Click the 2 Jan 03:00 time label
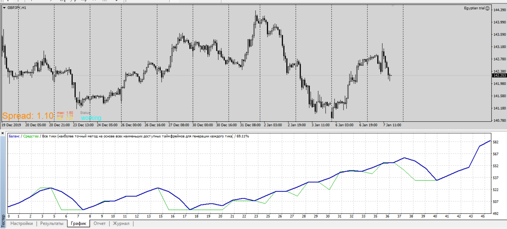Viewport: 507px width, 229px height. click(273, 125)
